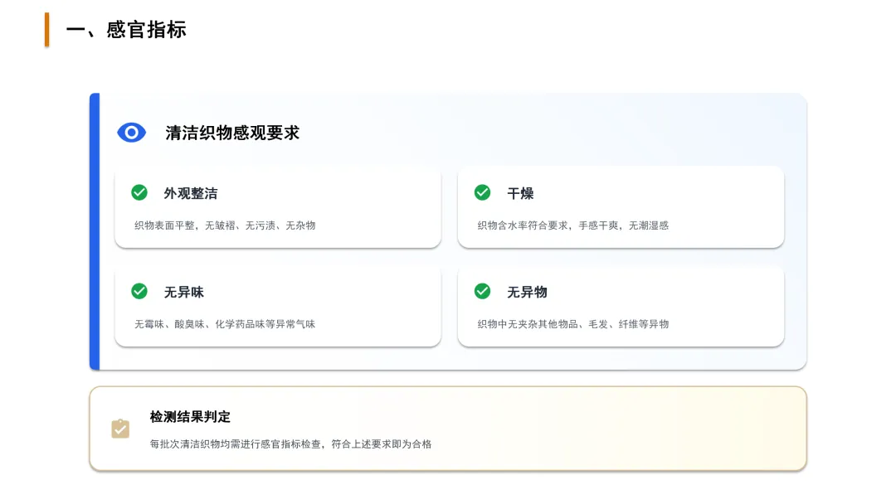The width and height of the screenshot is (896, 504).
Task: Click the 清洁织物感观要求 section title
Action: click(232, 133)
